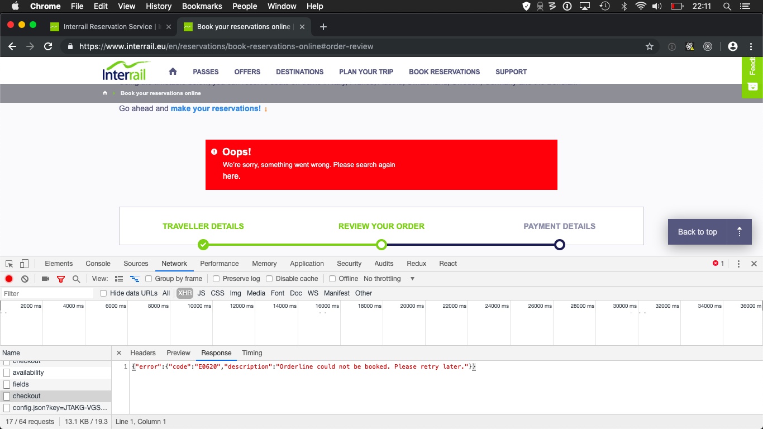Open network search with magnifier icon
This screenshot has width=763, height=429.
pos(76,279)
